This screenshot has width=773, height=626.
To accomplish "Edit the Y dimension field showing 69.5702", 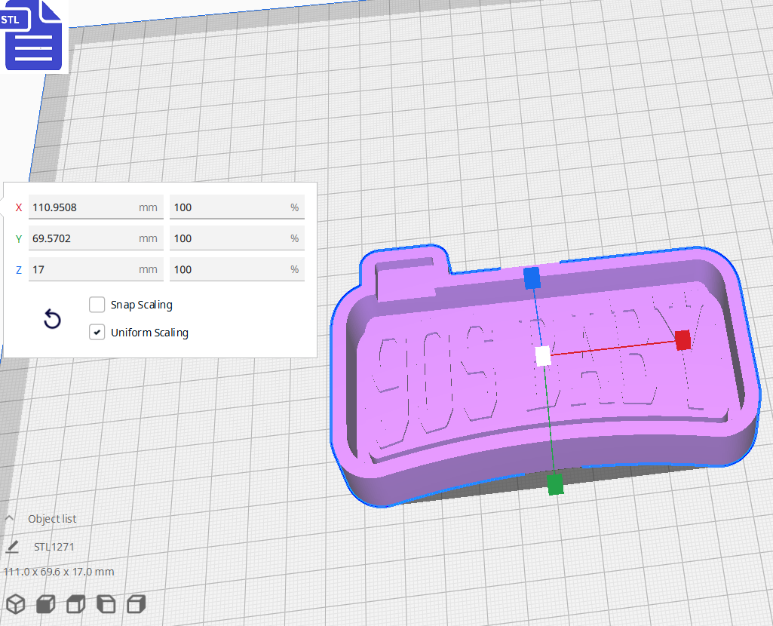I will pyautogui.click(x=96, y=238).
